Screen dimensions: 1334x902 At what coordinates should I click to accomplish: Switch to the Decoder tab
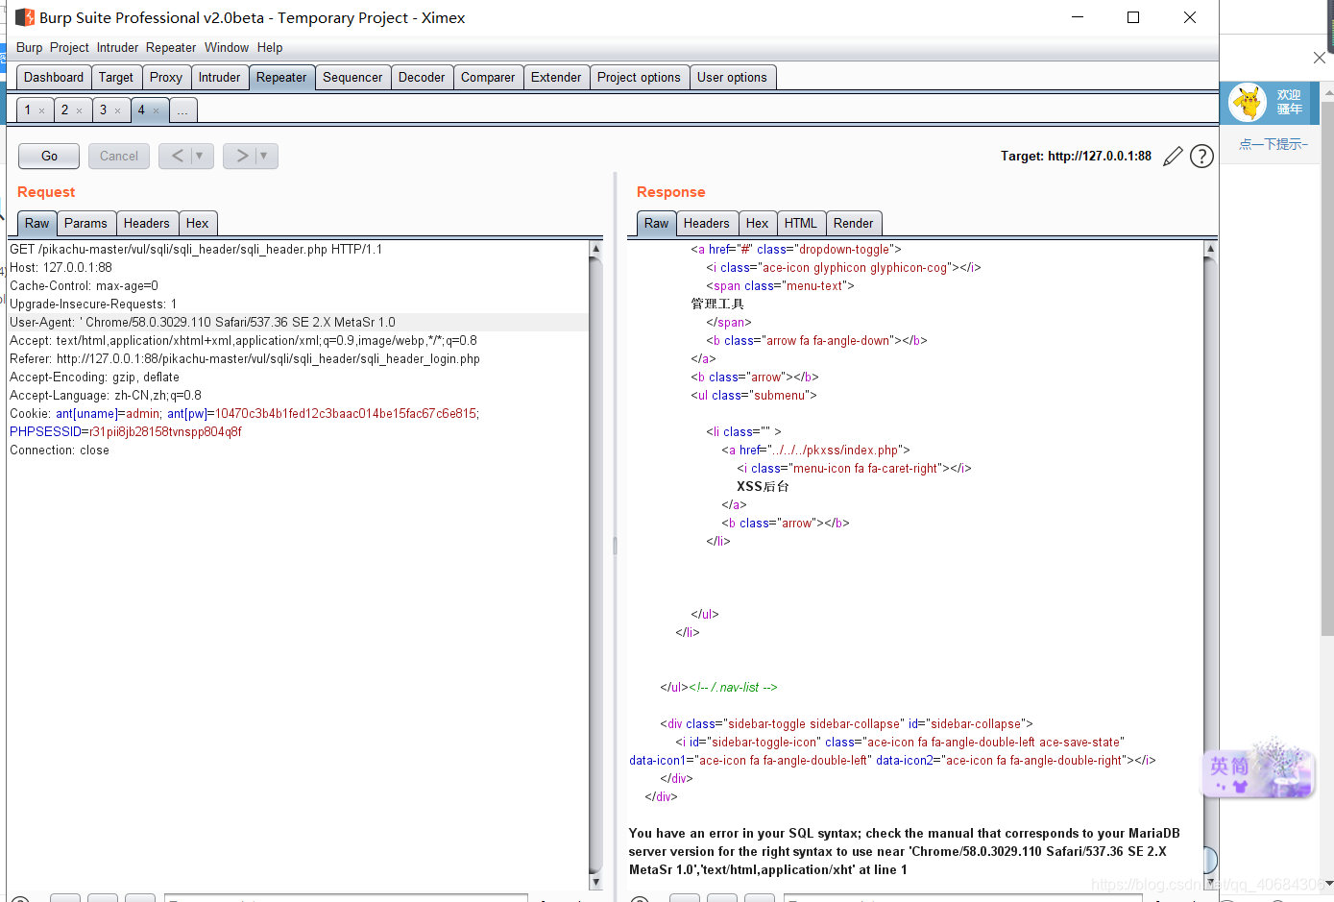click(422, 78)
